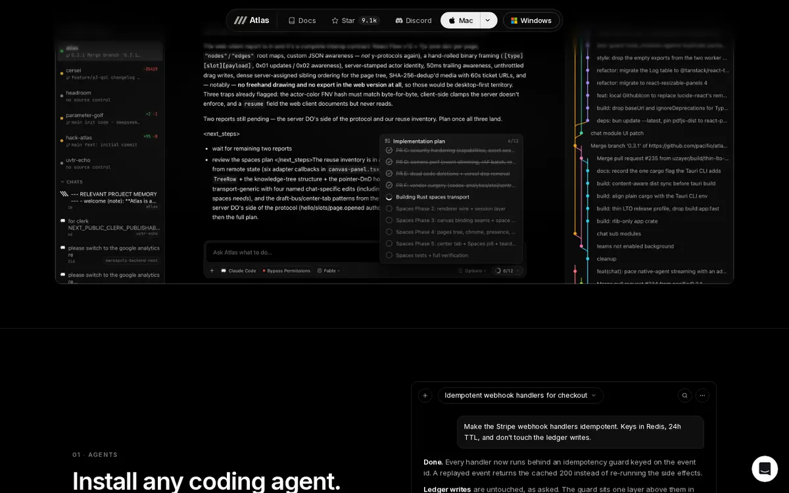Toggle the PR D comms perf checkbox

coord(389,162)
